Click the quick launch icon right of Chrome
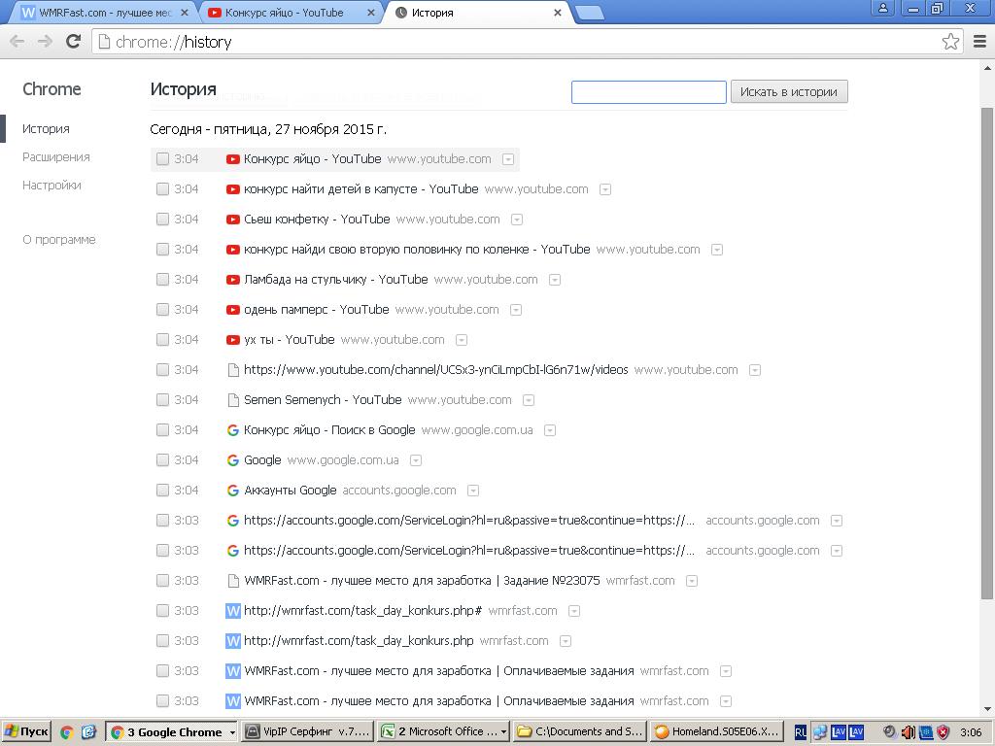Screen dimensions: 995x746 coord(88,732)
